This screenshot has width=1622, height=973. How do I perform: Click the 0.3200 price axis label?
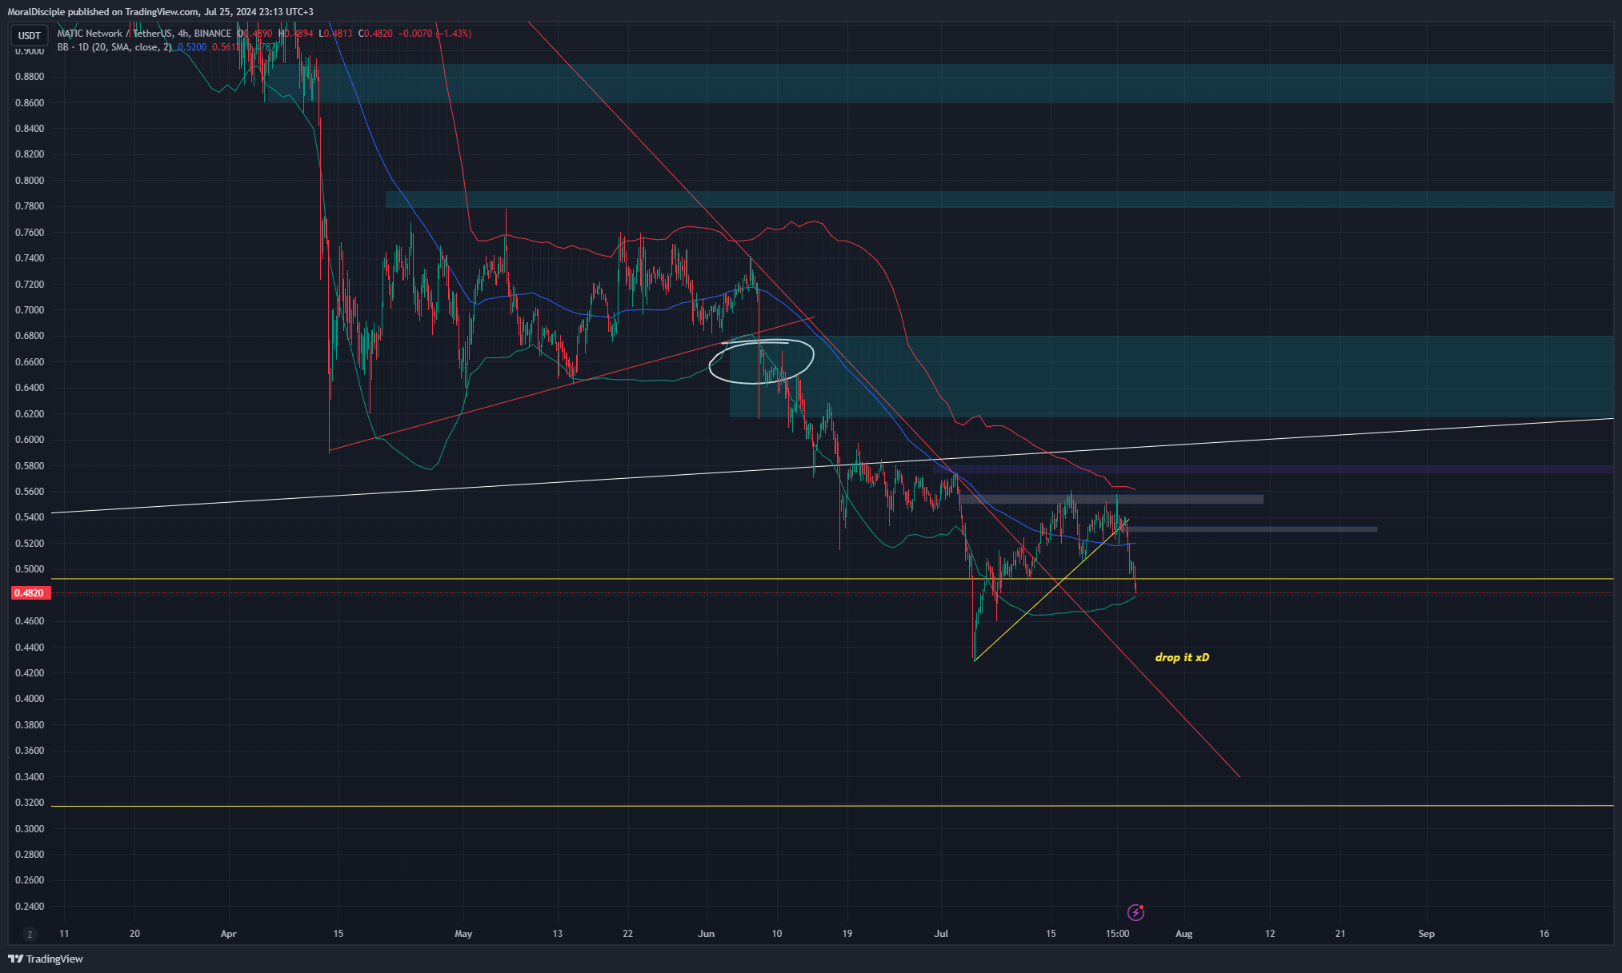(x=30, y=803)
